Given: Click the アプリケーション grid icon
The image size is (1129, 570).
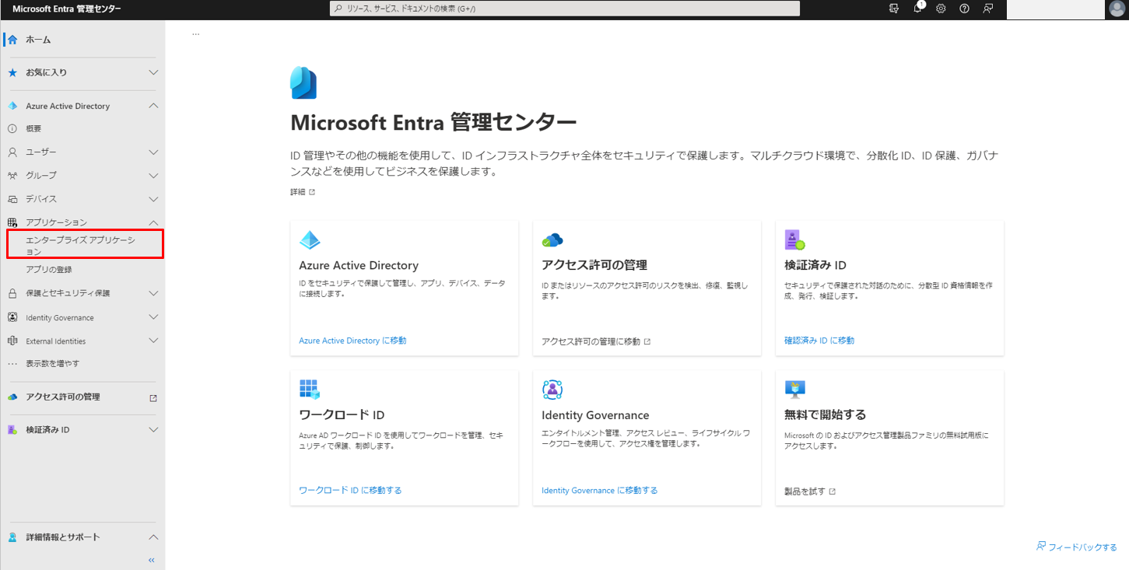Looking at the screenshot, I should (x=12, y=222).
